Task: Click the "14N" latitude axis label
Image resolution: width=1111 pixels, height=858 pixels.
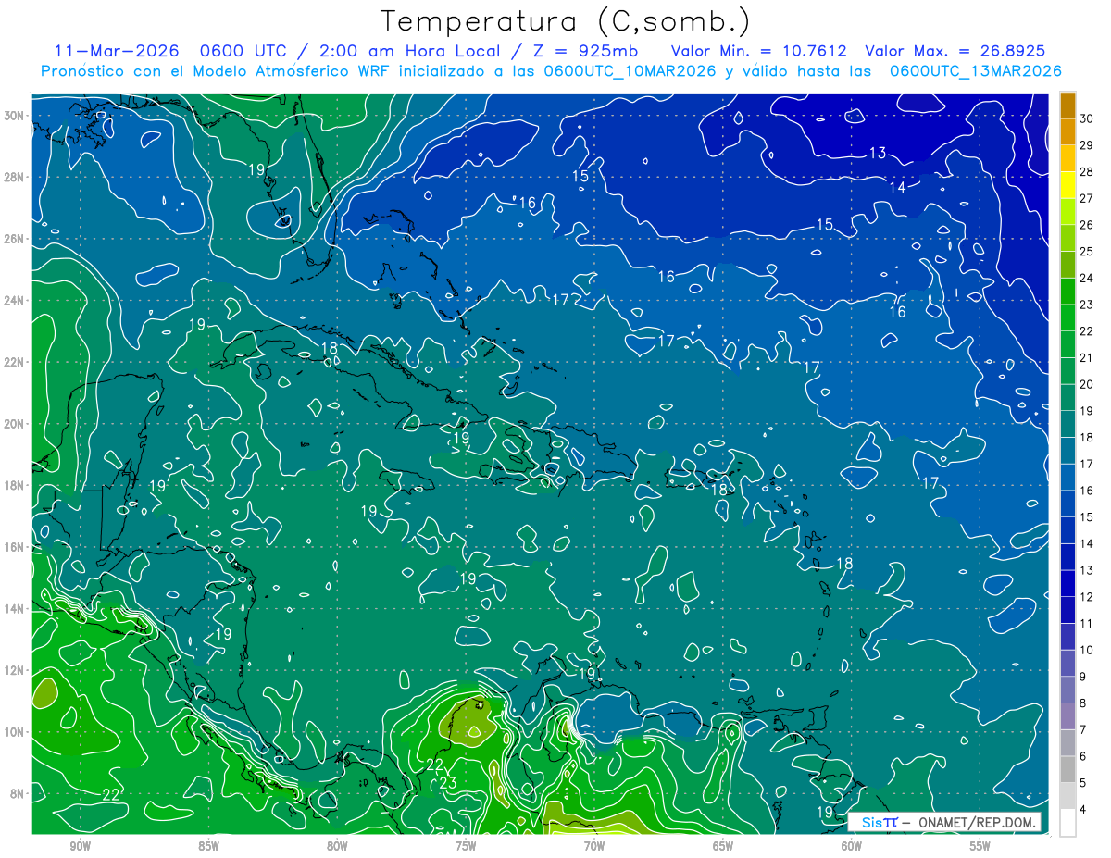Action: tap(16, 609)
